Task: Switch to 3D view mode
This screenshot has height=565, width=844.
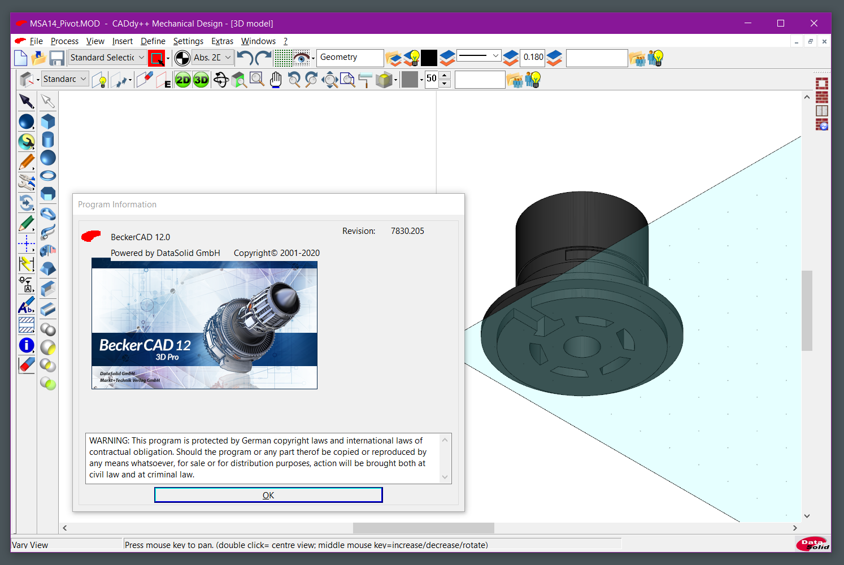Action: (201, 80)
